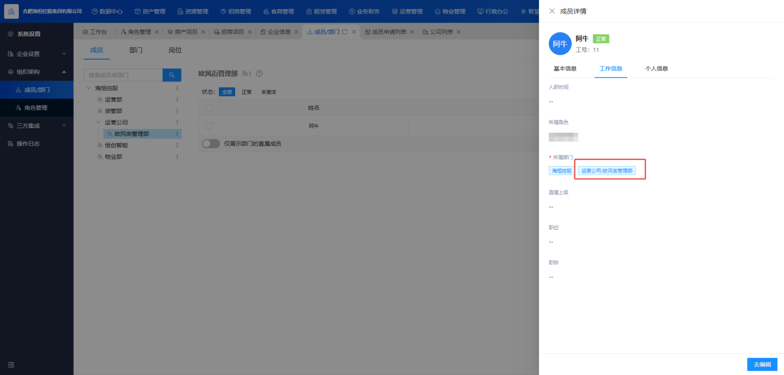Open 业务财务 top menu

click(365, 11)
